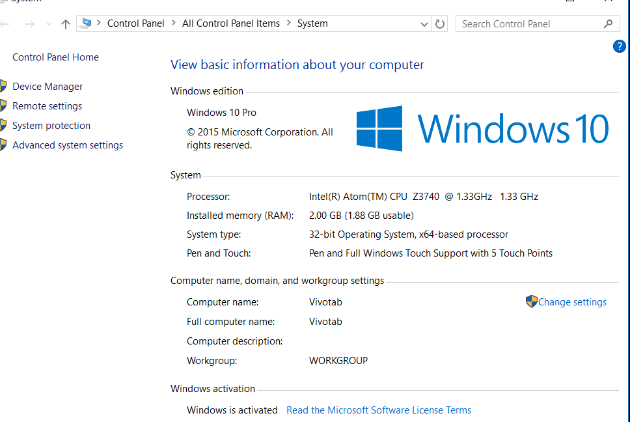This screenshot has width=630, height=422.
Task: Click the Windows 10 logo
Action: (482, 128)
